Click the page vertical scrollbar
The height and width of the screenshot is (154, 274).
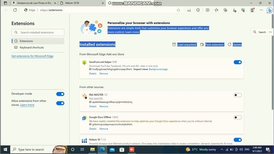(273, 62)
